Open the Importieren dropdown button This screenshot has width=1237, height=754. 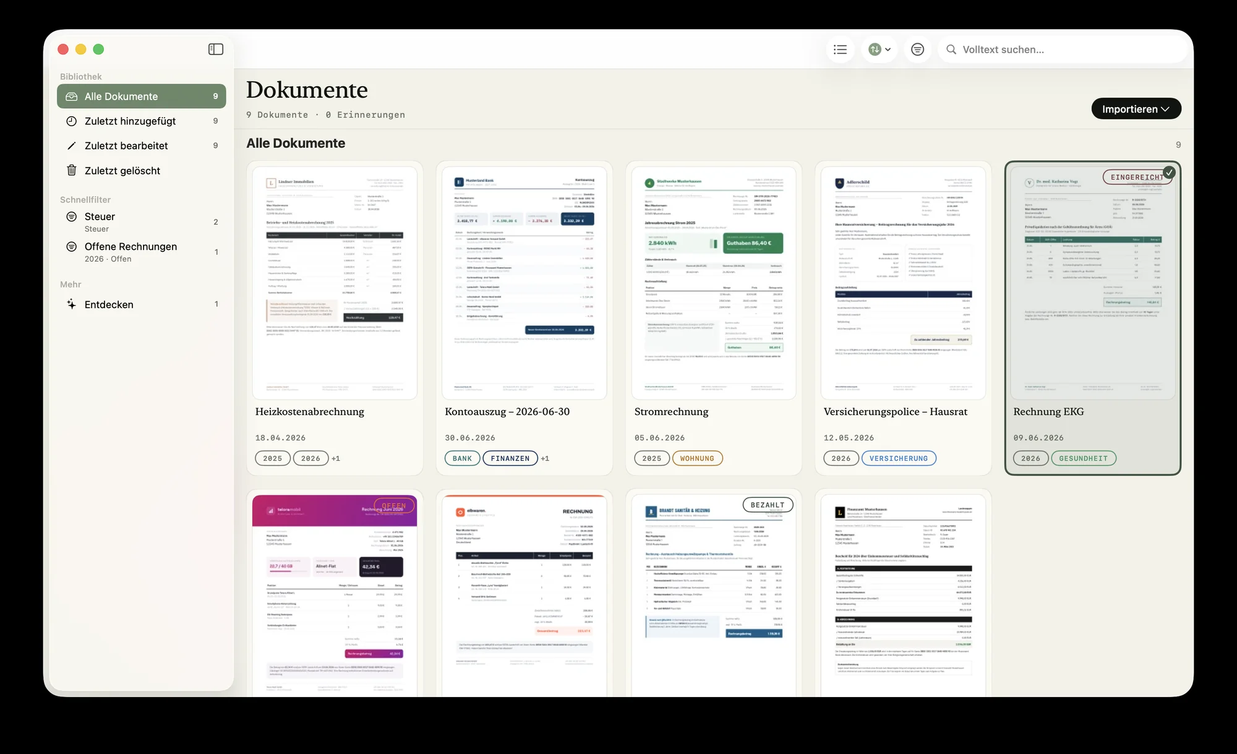[1136, 109]
